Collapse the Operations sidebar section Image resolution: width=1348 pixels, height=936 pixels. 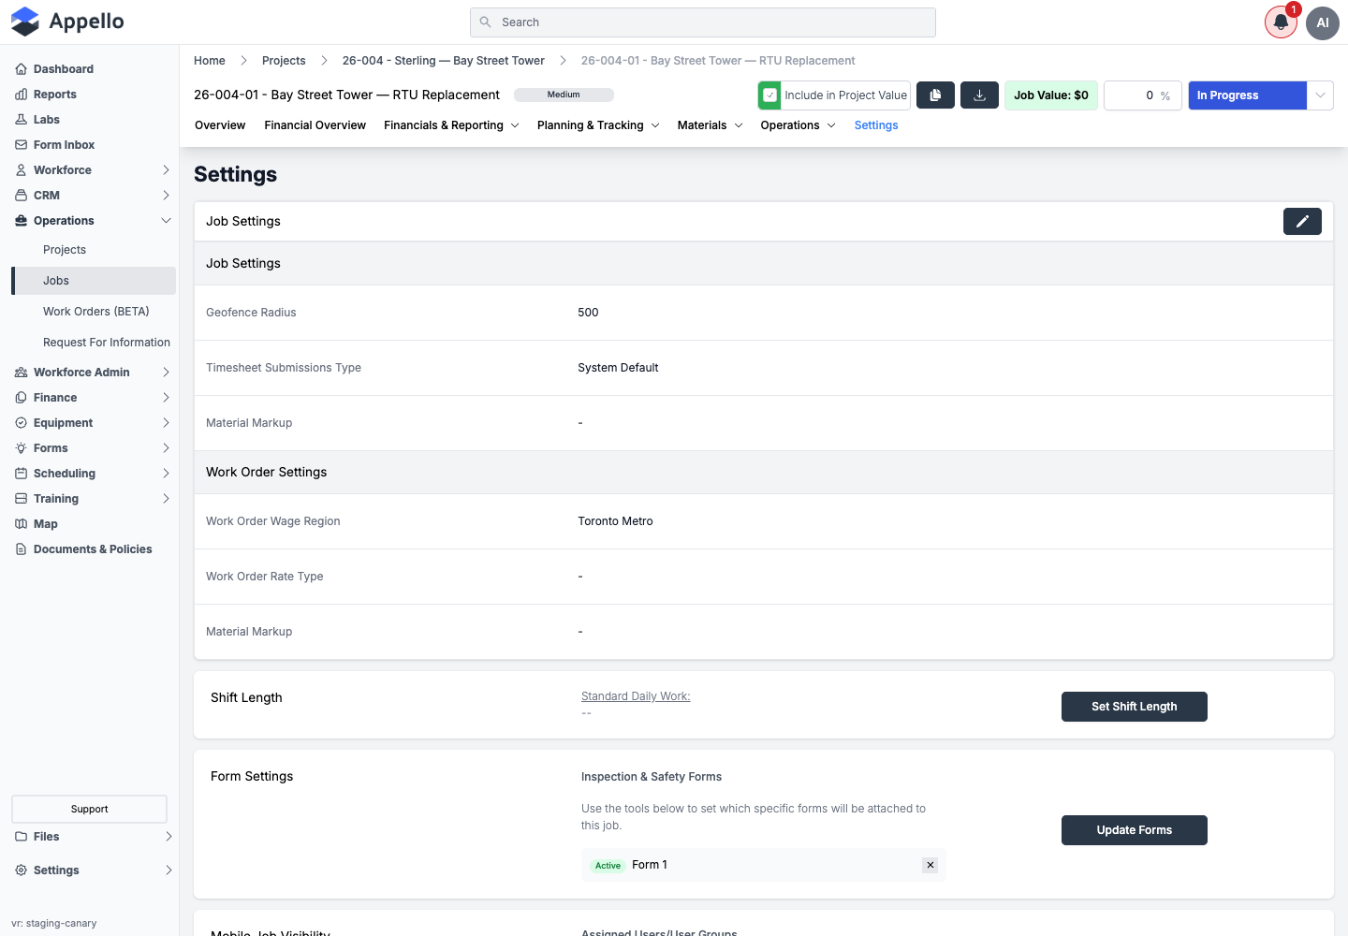click(166, 221)
